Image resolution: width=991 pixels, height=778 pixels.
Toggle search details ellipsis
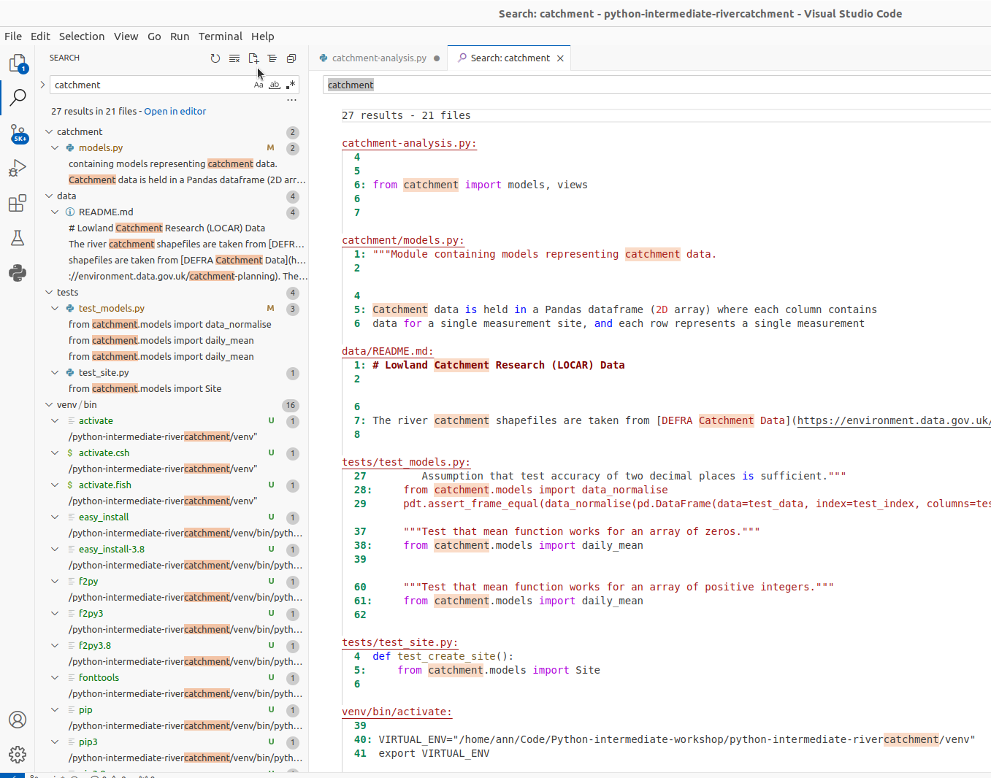pyautogui.click(x=291, y=100)
